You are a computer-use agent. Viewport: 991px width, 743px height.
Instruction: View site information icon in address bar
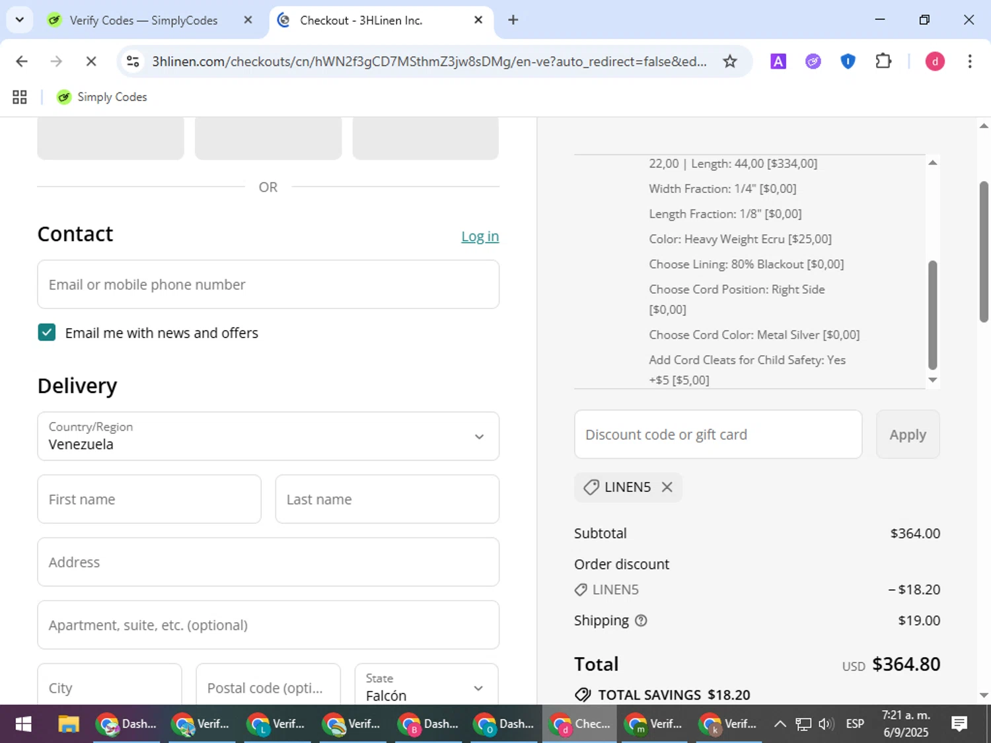133,61
